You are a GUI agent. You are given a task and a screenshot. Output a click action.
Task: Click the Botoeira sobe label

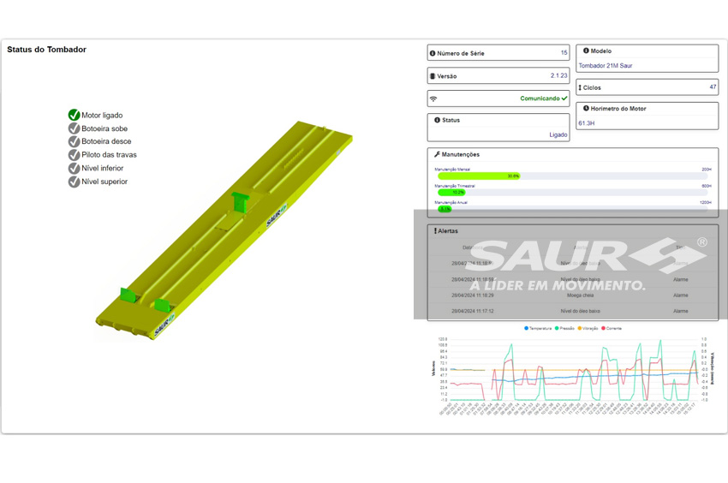click(x=104, y=128)
